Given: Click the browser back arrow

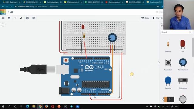Looking at the screenshot, I should (3, 7).
